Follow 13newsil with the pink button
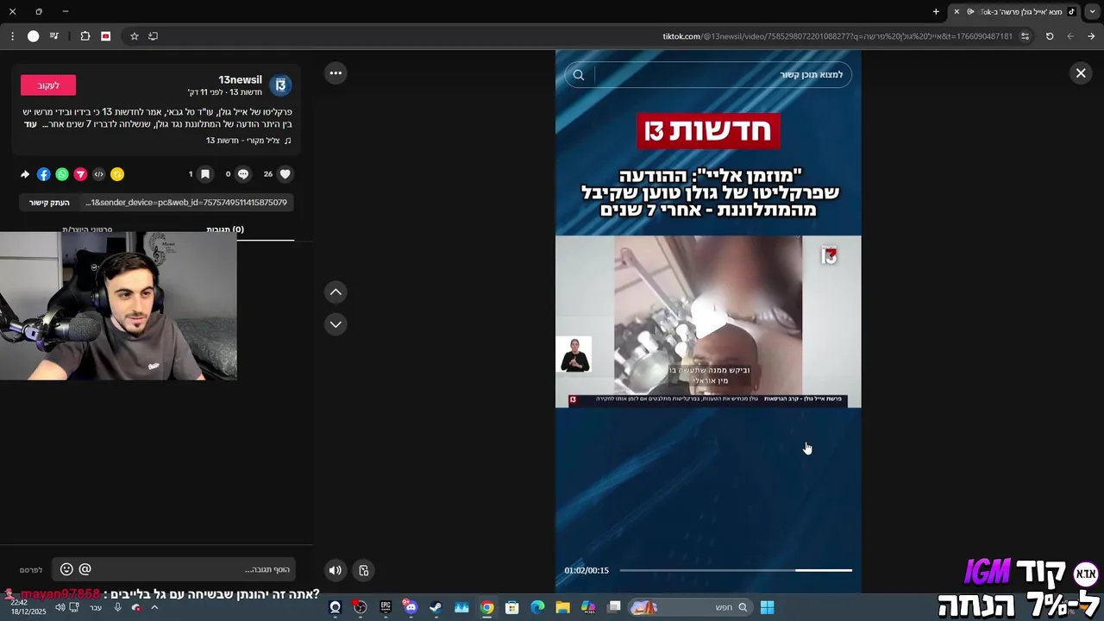This screenshot has width=1104, height=621. click(x=48, y=85)
